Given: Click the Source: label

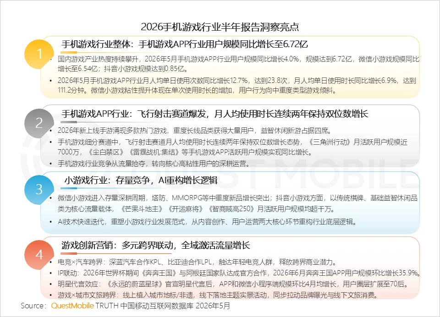Looking at the screenshot, I should tap(33, 306).
